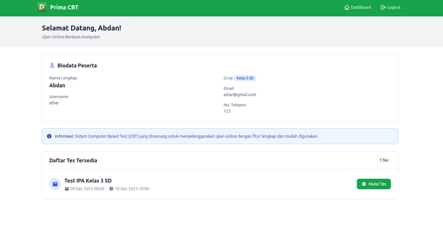The image size is (443, 230).
Task: Click the Prima CBT logo icon
Action: (42, 7)
